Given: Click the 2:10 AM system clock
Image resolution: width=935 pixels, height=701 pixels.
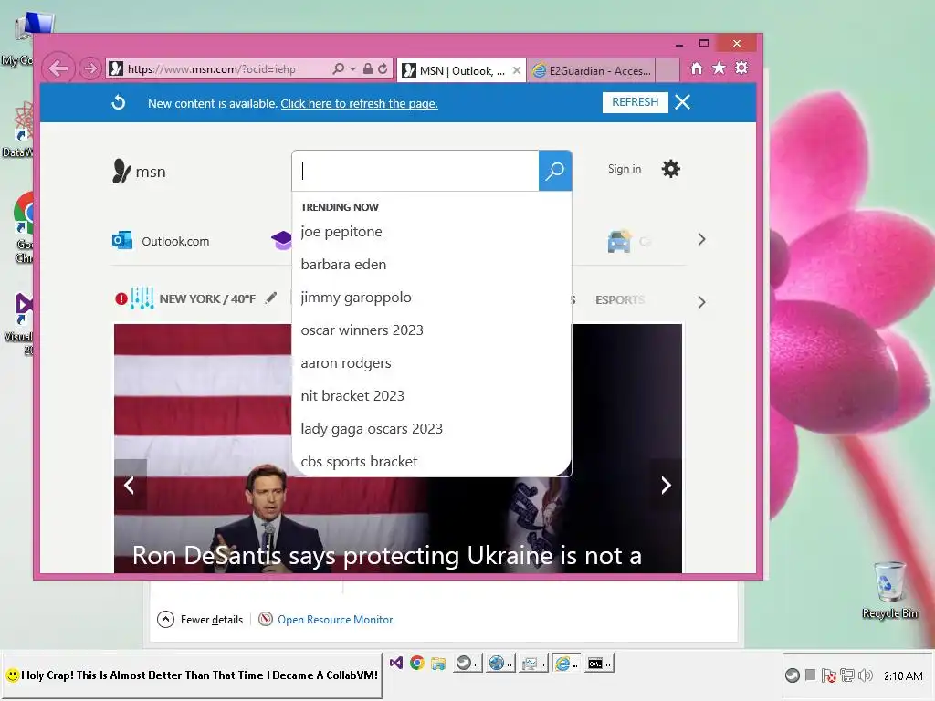Looking at the screenshot, I should click(903, 676).
